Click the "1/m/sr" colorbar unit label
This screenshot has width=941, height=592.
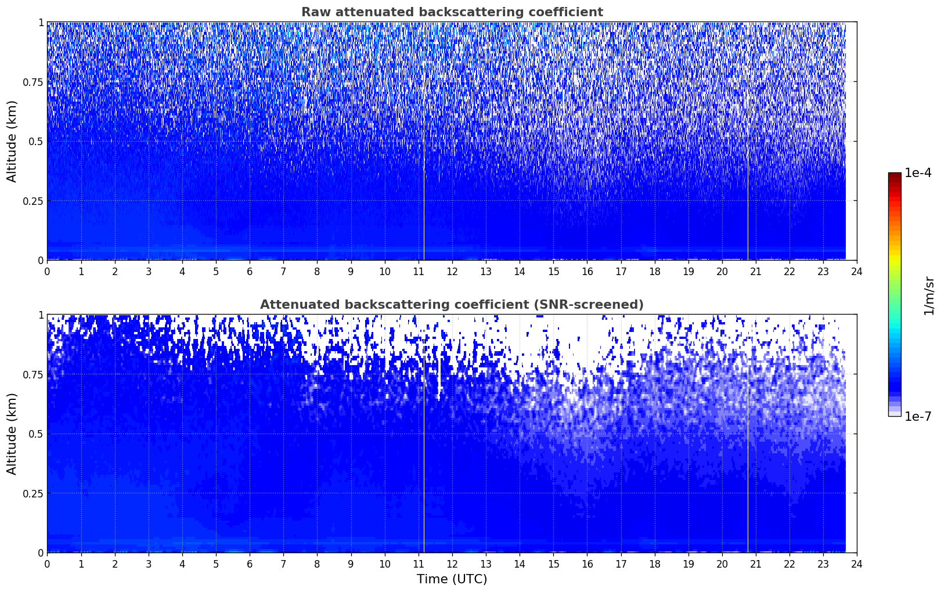tap(929, 295)
